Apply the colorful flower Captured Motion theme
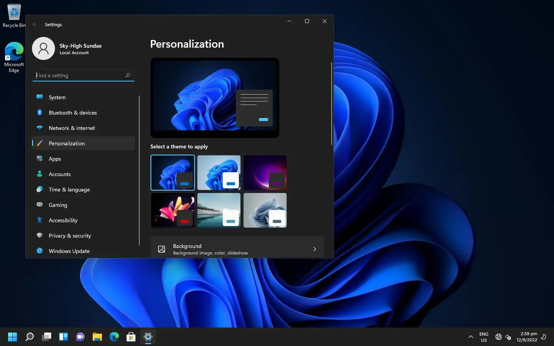 tap(173, 210)
